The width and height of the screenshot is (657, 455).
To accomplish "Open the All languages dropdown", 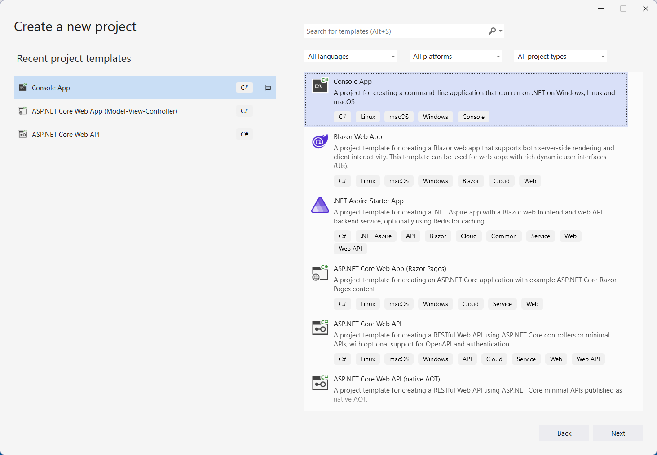I will [x=350, y=56].
